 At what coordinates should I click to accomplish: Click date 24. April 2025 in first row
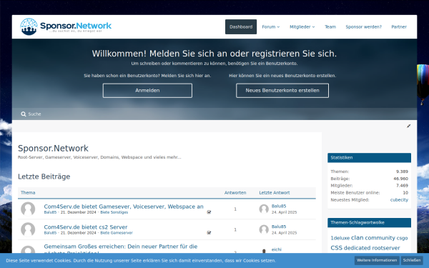pyautogui.click(x=284, y=212)
